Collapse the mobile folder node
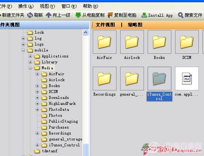This screenshot has height=156, width=204. click(x=23, y=50)
